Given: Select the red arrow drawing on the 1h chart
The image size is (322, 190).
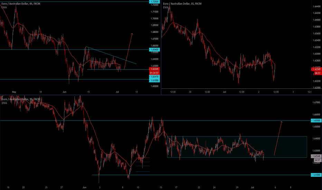Looking at the screenshot, I should pyautogui.click(x=278, y=138).
